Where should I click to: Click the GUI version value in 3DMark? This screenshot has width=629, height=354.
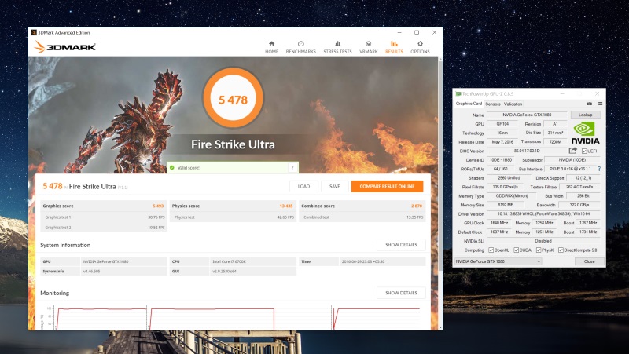[224, 271]
